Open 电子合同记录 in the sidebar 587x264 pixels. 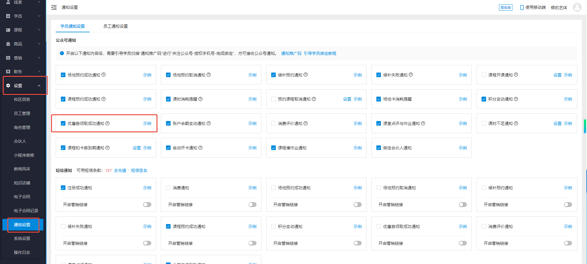[26, 211]
